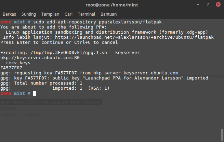This screenshot has height=142, width=224.
Task: Open the Terminal menu
Action: [x=87, y=14]
